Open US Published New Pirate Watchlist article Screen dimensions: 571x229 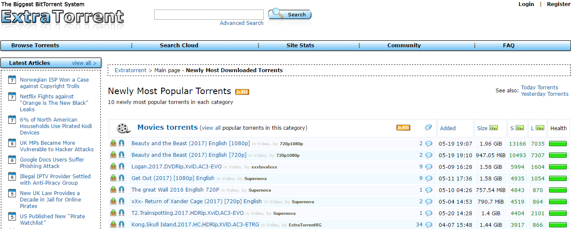pos(52,220)
